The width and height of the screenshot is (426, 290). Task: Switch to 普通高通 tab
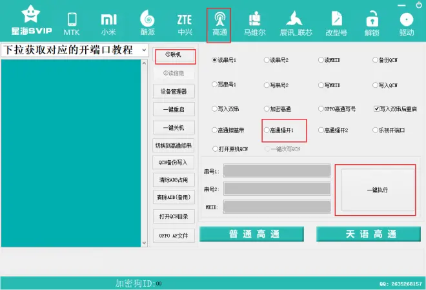pyautogui.click(x=252, y=234)
